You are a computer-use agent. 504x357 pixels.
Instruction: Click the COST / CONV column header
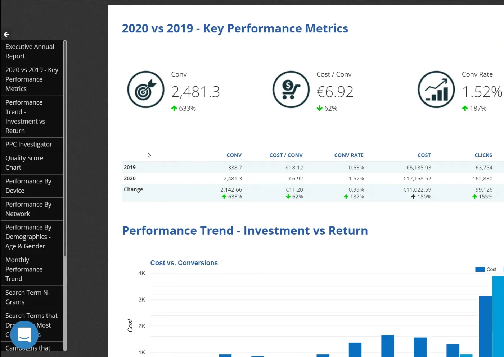286,155
